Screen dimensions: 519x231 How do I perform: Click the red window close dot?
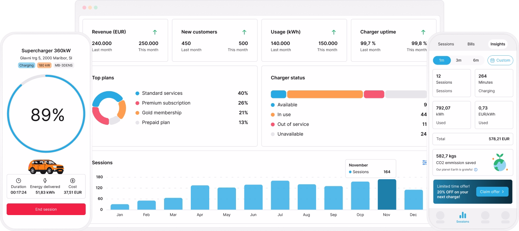[84, 8]
